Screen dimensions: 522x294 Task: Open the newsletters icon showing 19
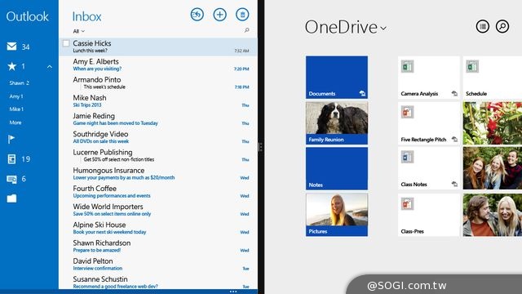click(x=11, y=159)
